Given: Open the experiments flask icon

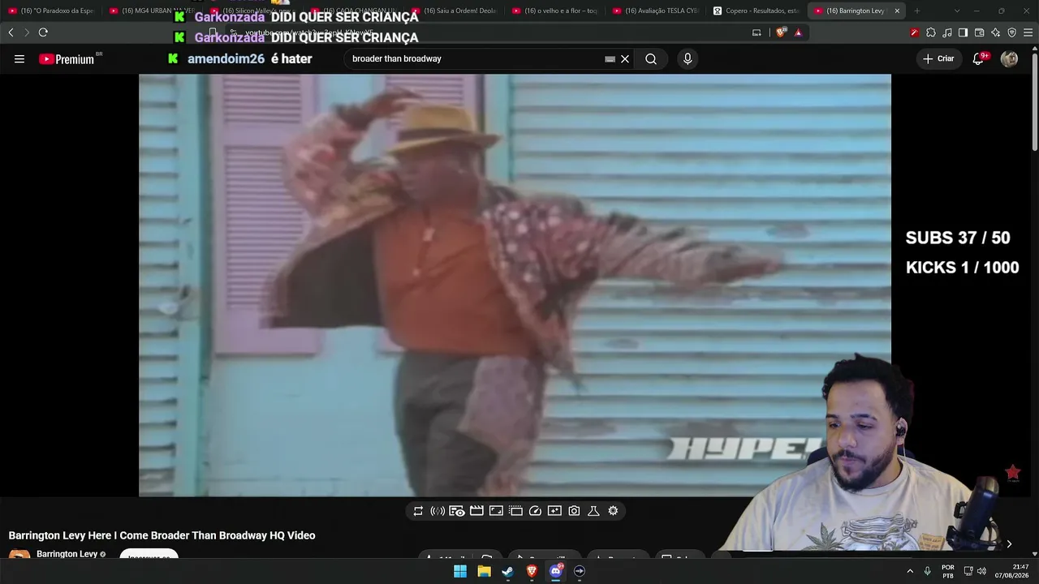Looking at the screenshot, I should tap(593, 511).
